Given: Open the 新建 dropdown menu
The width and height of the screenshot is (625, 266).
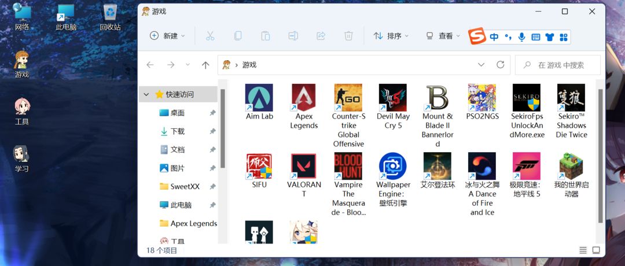Looking at the screenshot, I should coord(167,36).
